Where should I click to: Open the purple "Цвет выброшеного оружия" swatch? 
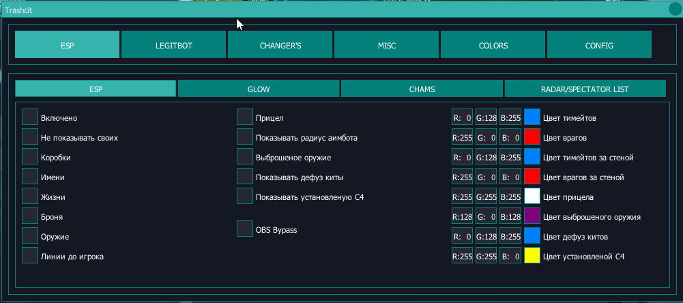[532, 216]
